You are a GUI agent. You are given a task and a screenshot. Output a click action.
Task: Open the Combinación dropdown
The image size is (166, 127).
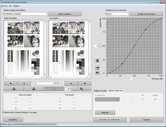(x=107, y=99)
